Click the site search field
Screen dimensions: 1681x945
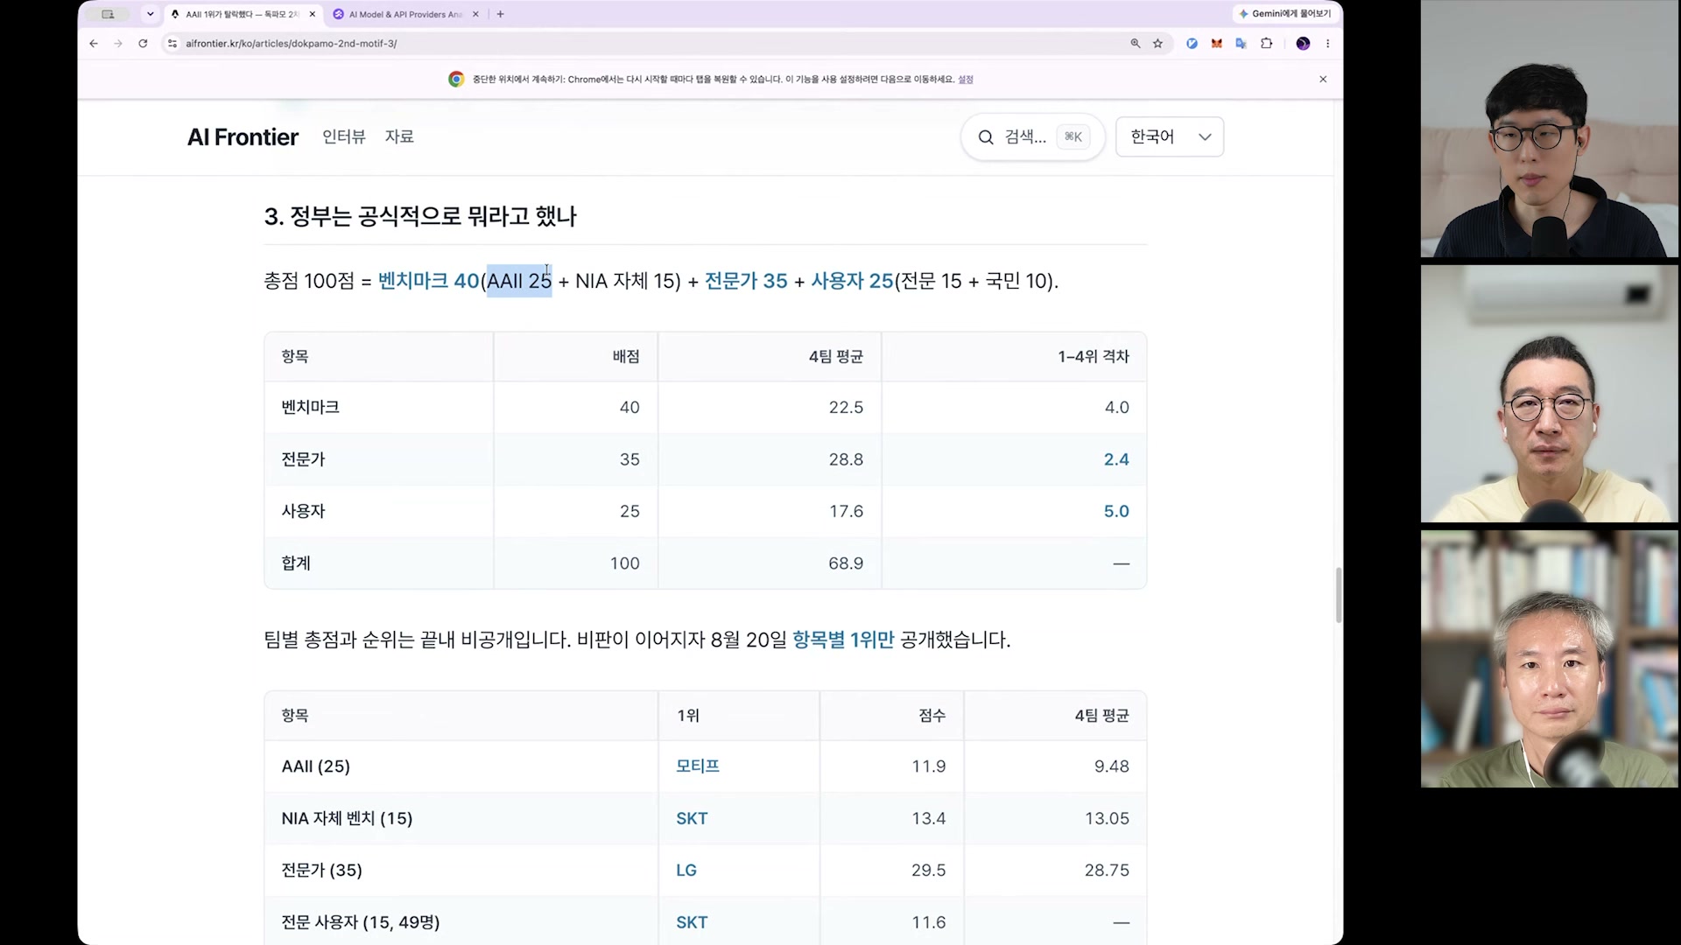click(x=1032, y=136)
